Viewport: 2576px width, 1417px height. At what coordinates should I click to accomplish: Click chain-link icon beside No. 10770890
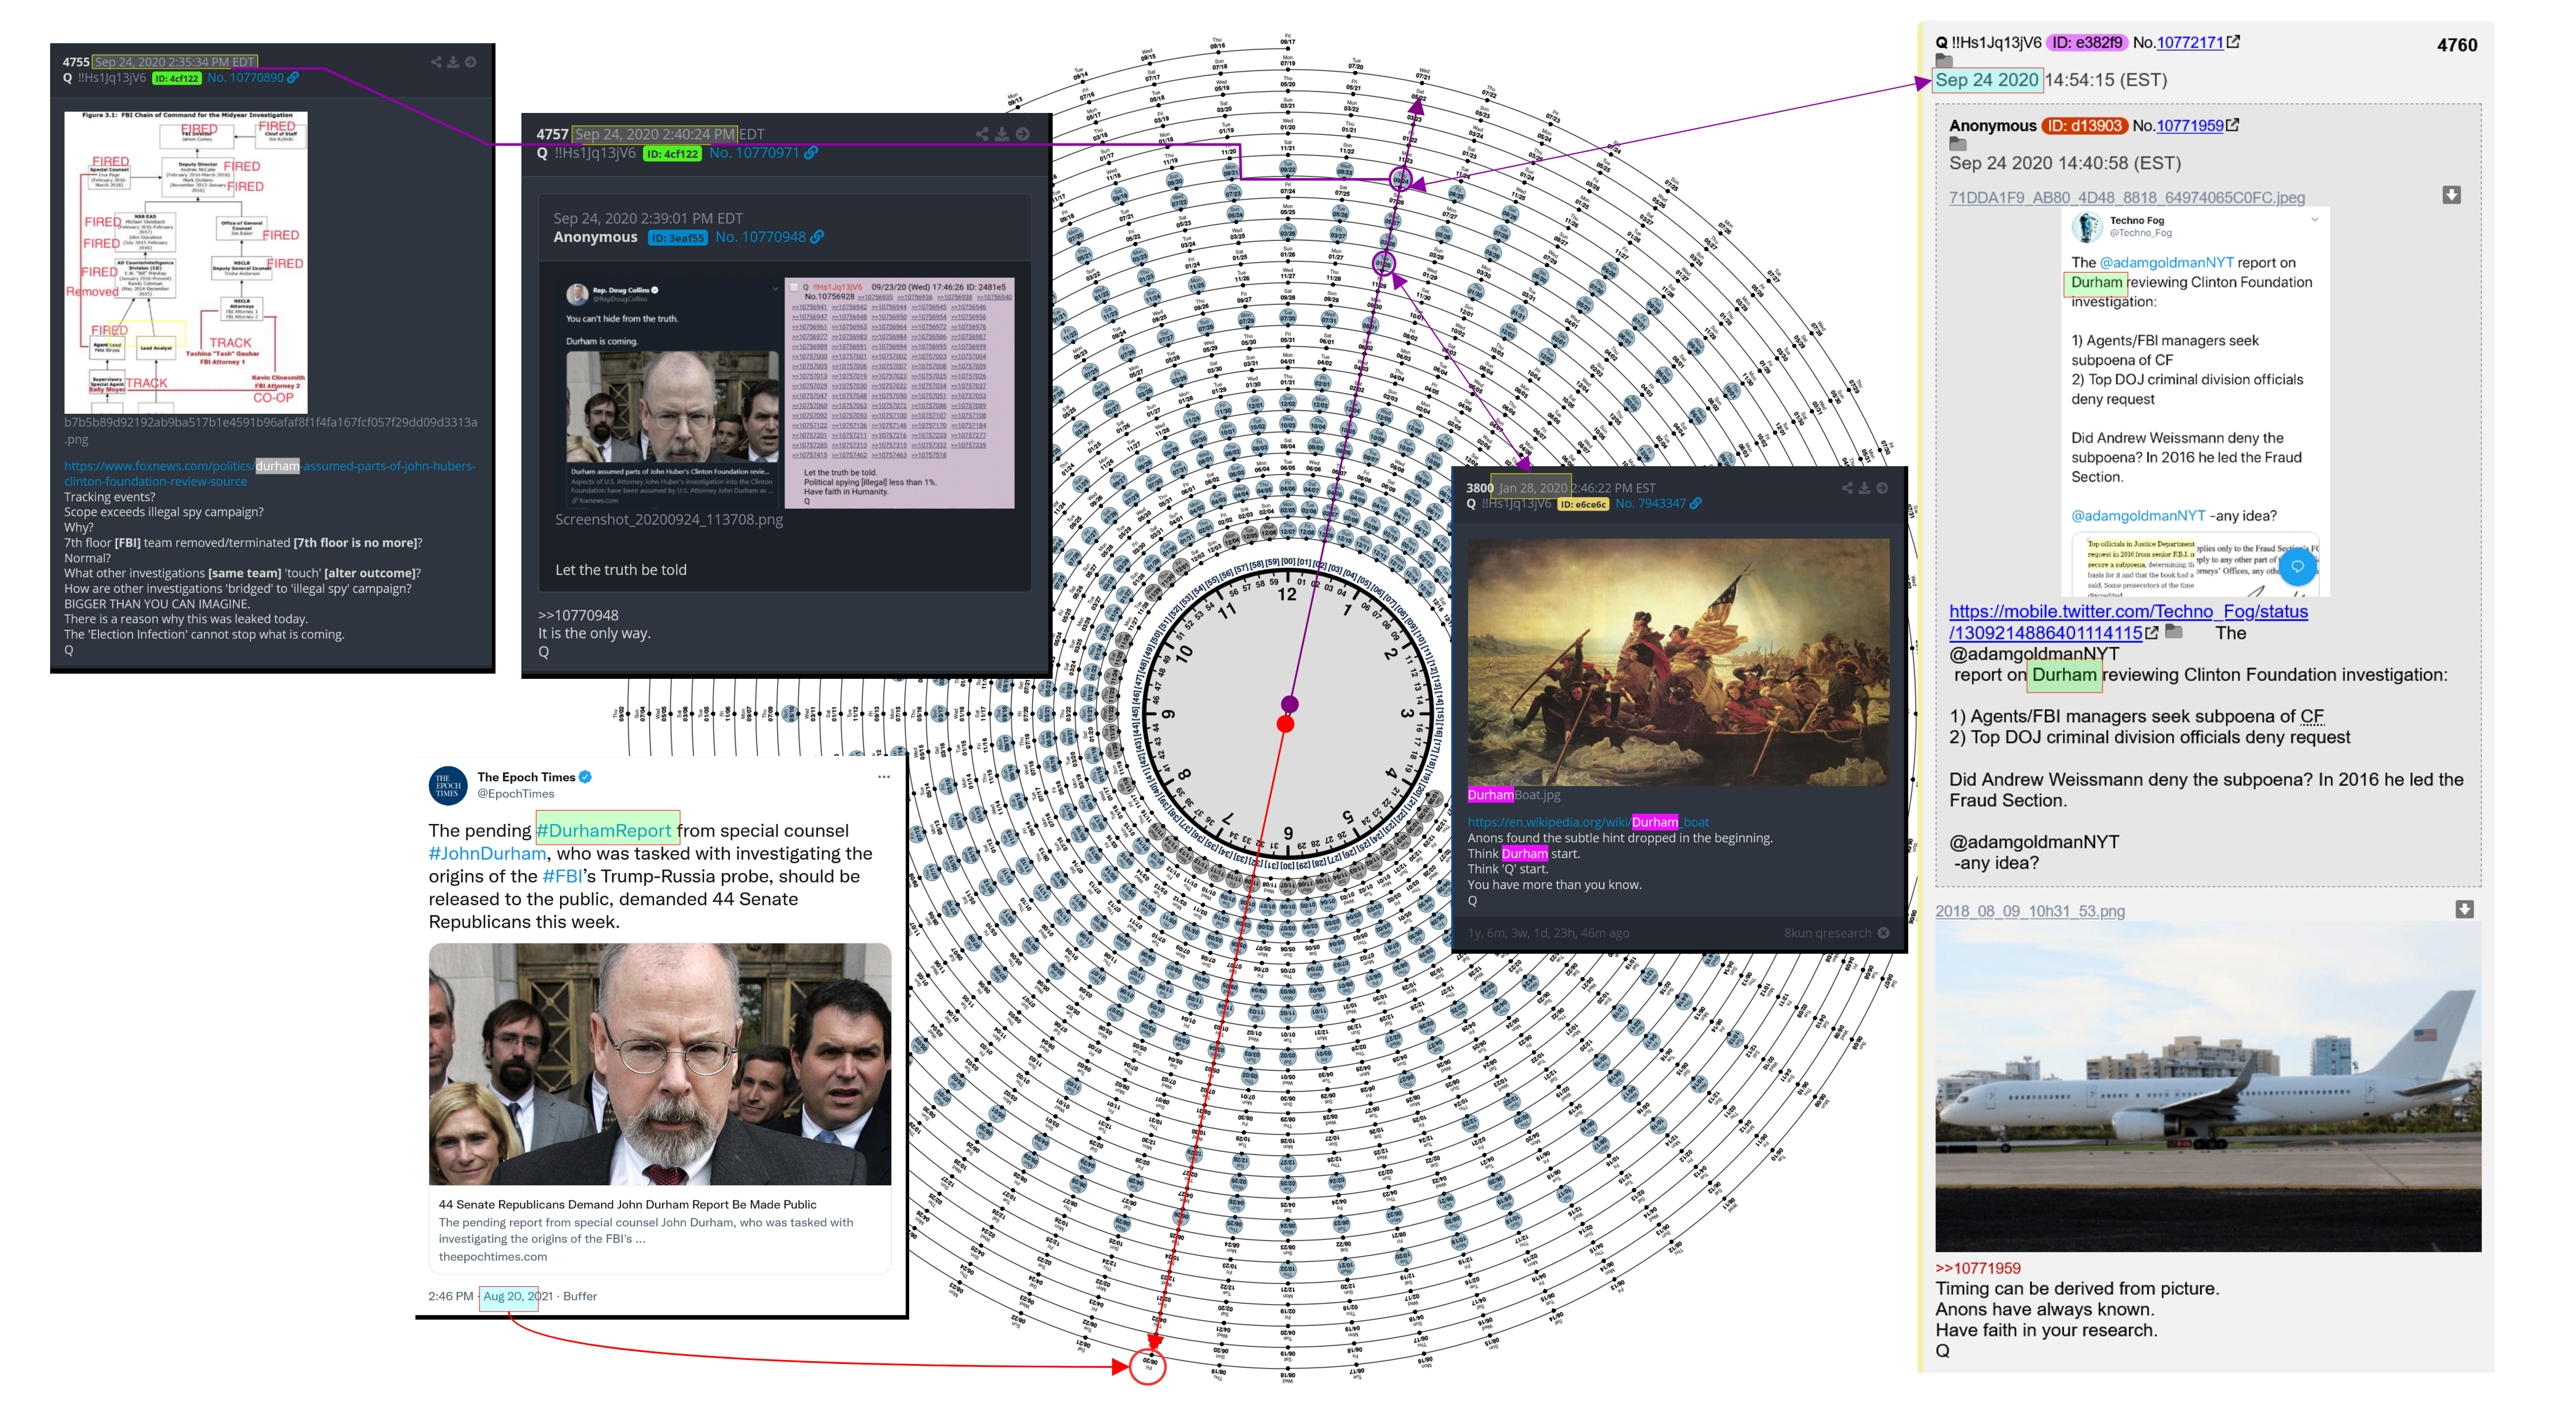pyautogui.click(x=293, y=77)
